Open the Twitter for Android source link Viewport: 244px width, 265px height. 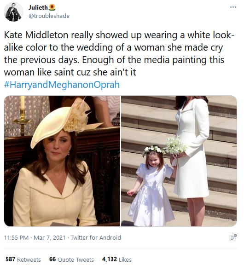96,237
